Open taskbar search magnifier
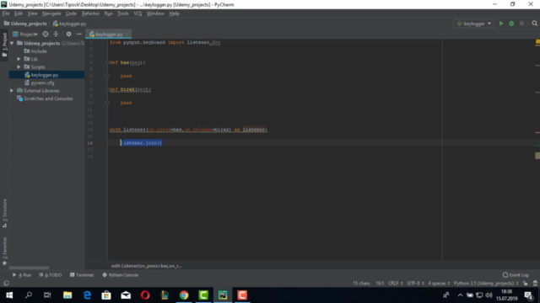 click(x=29, y=295)
